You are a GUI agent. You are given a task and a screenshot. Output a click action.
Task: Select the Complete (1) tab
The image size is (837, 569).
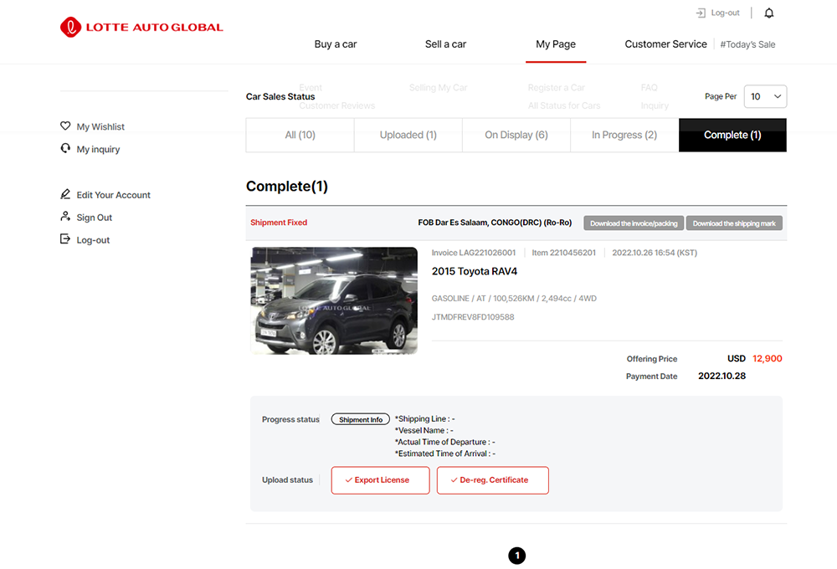coord(732,135)
